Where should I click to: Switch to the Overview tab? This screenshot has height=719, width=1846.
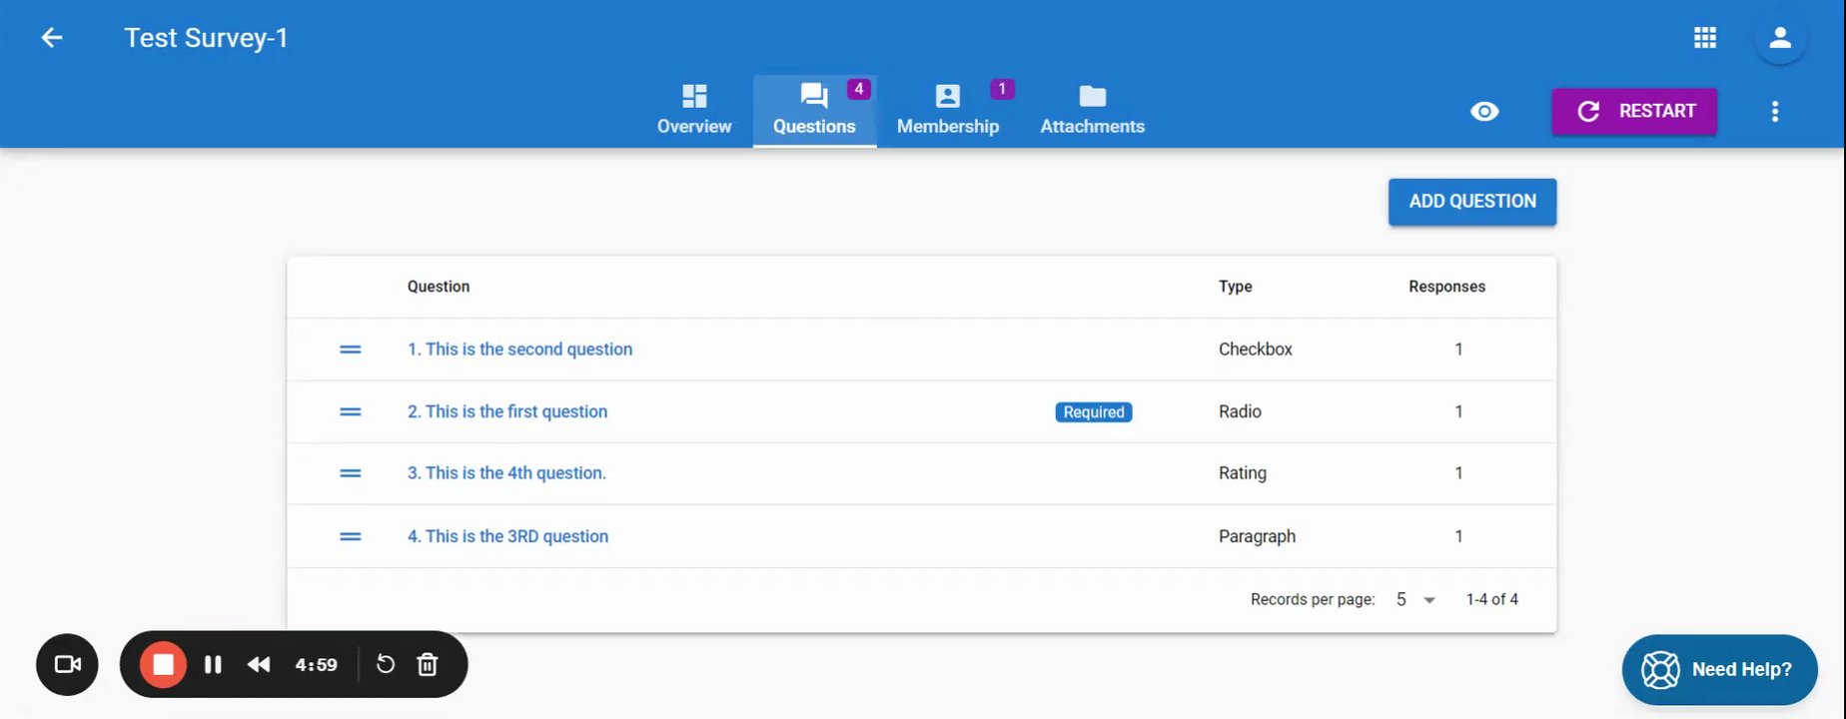694,110
